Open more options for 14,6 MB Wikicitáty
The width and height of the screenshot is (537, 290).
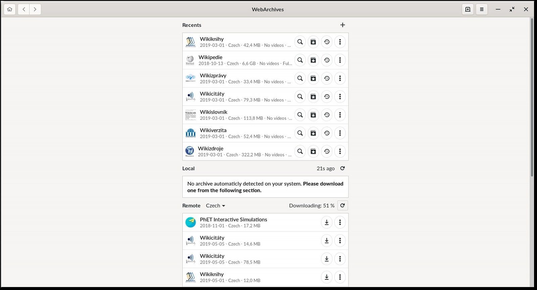tap(340, 240)
